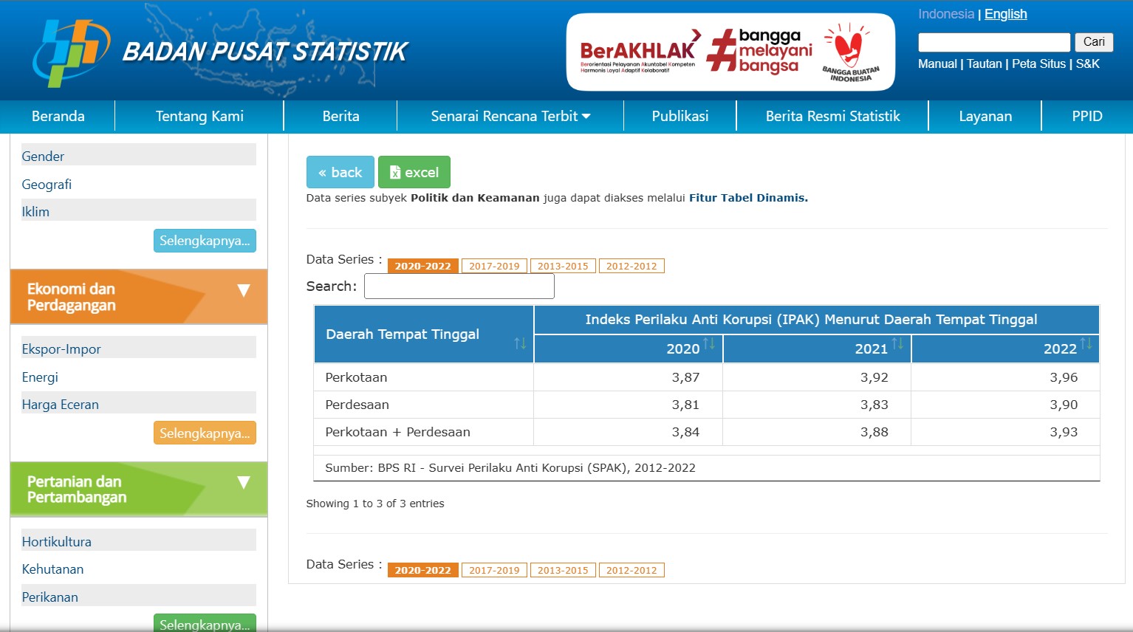Sort by Daerah Tempat Tinggal column arrows
1133x632 pixels.
click(x=520, y=343)
